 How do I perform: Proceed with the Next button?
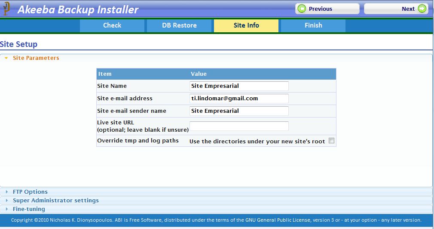396,9
